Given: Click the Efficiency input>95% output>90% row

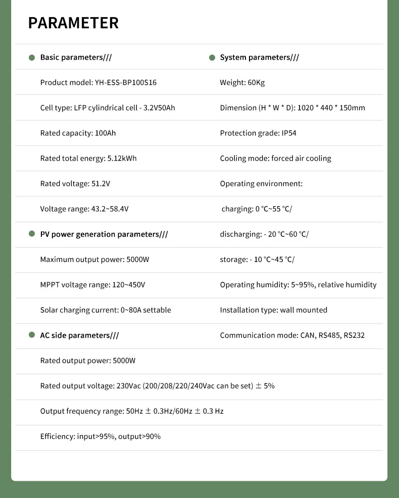Looking at the screenshot, I should click(x=100, y=437).
